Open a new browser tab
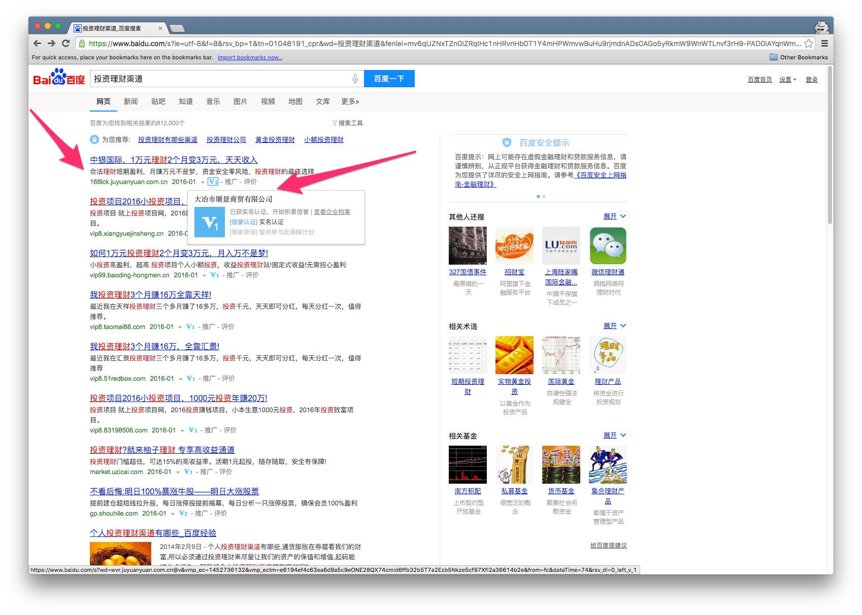Screen dimensions: 862x615 [x=177, y=28]
